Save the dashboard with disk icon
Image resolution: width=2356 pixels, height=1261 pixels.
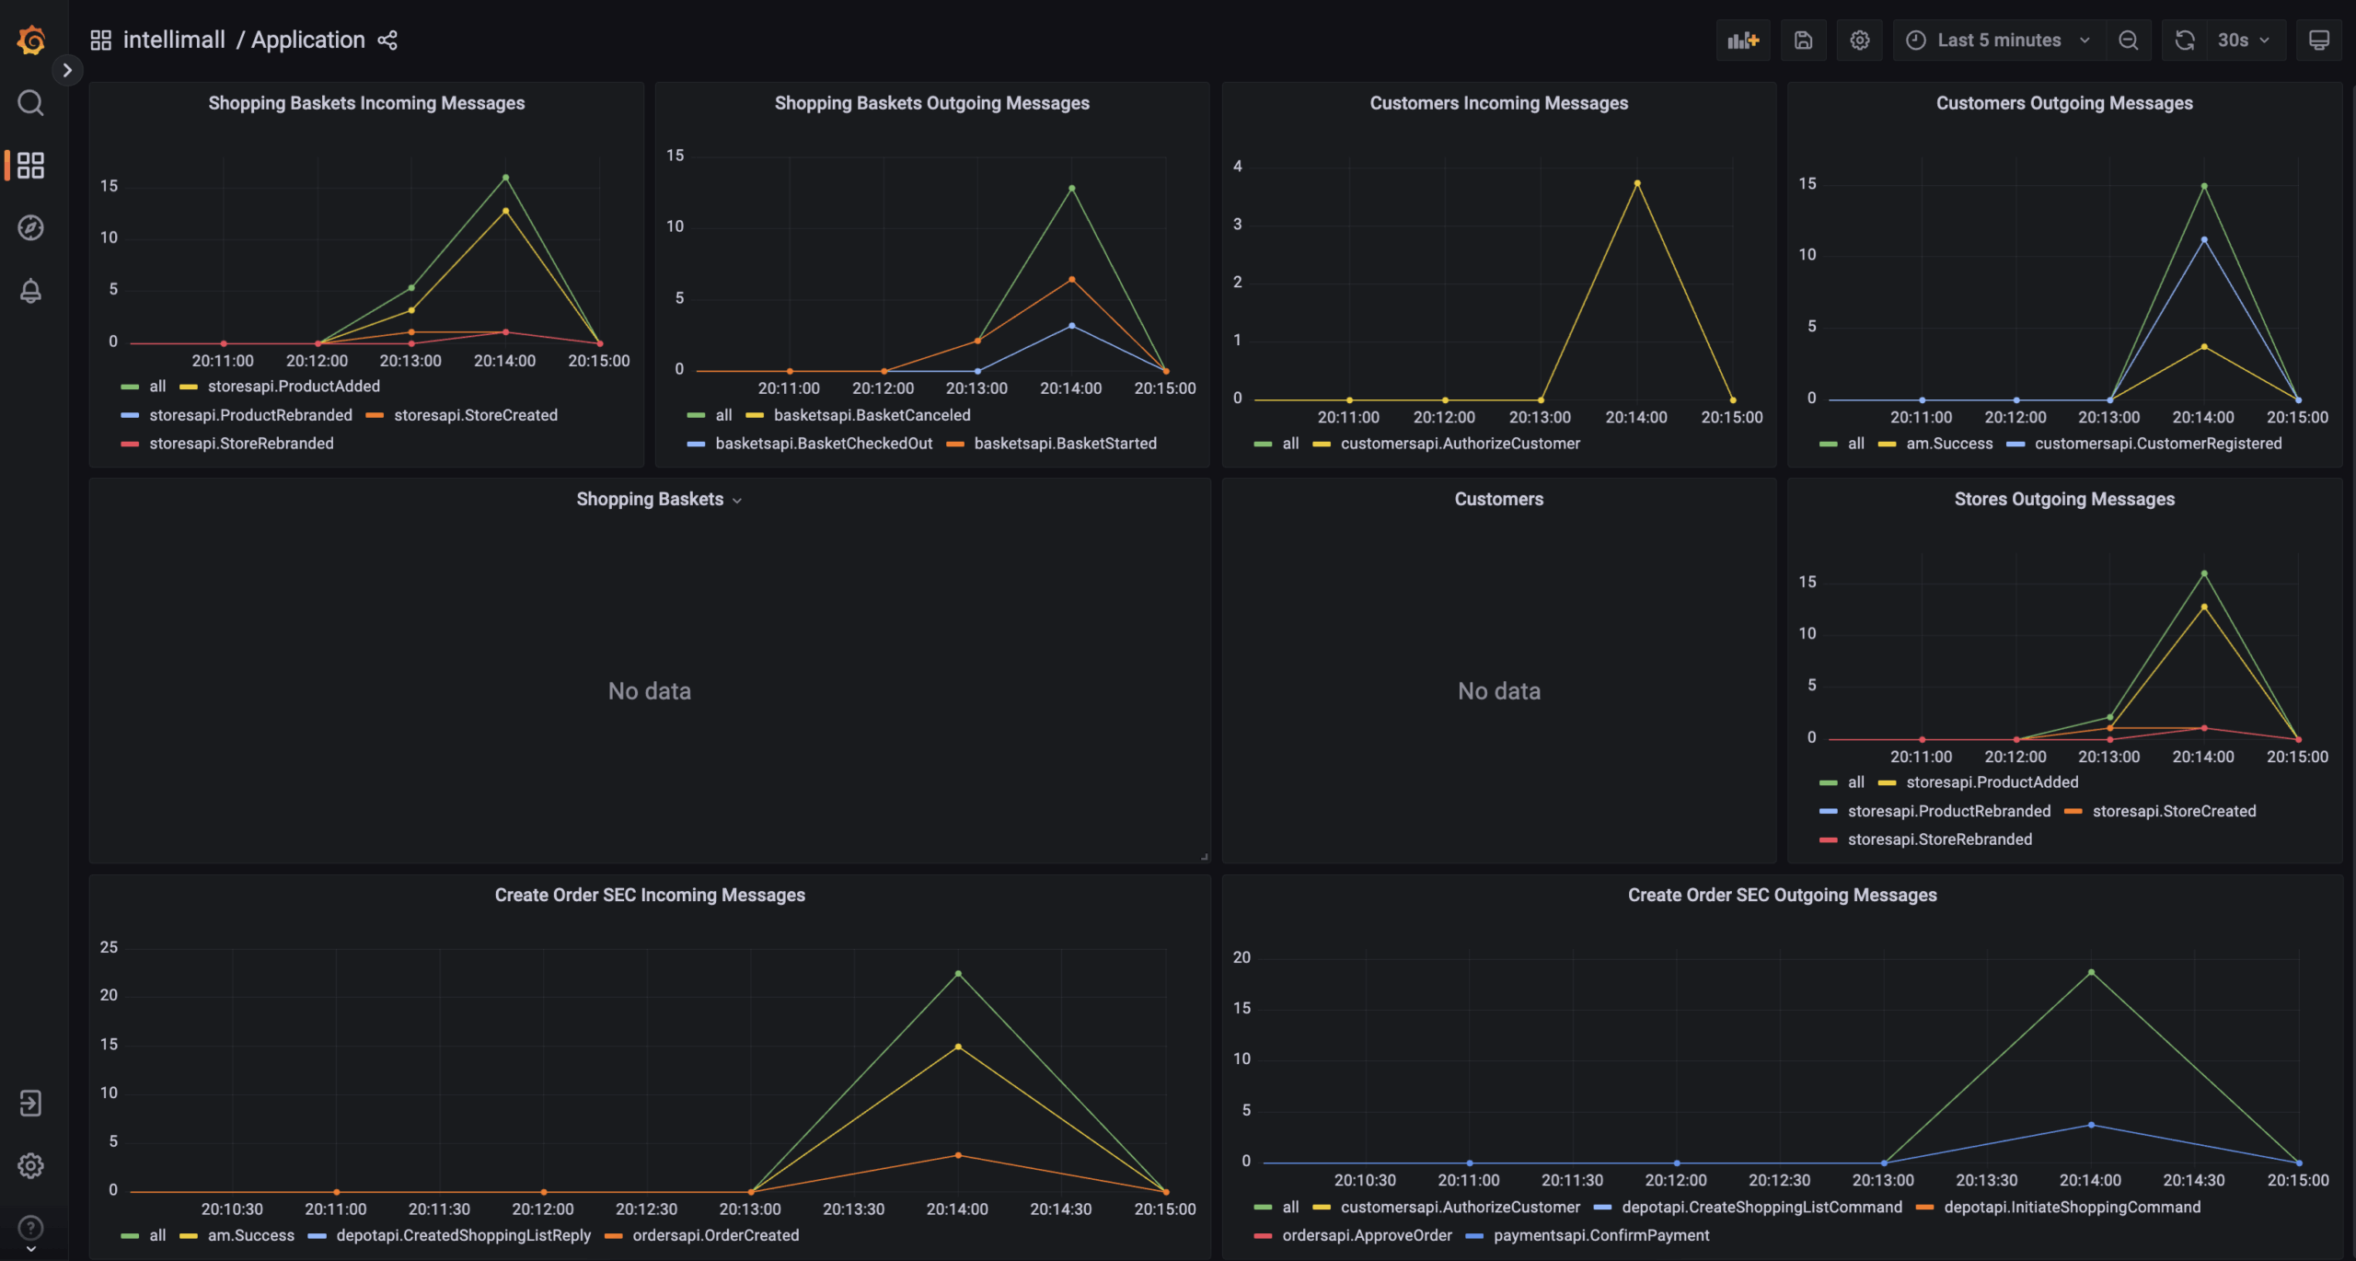[x=1803, y=40]
